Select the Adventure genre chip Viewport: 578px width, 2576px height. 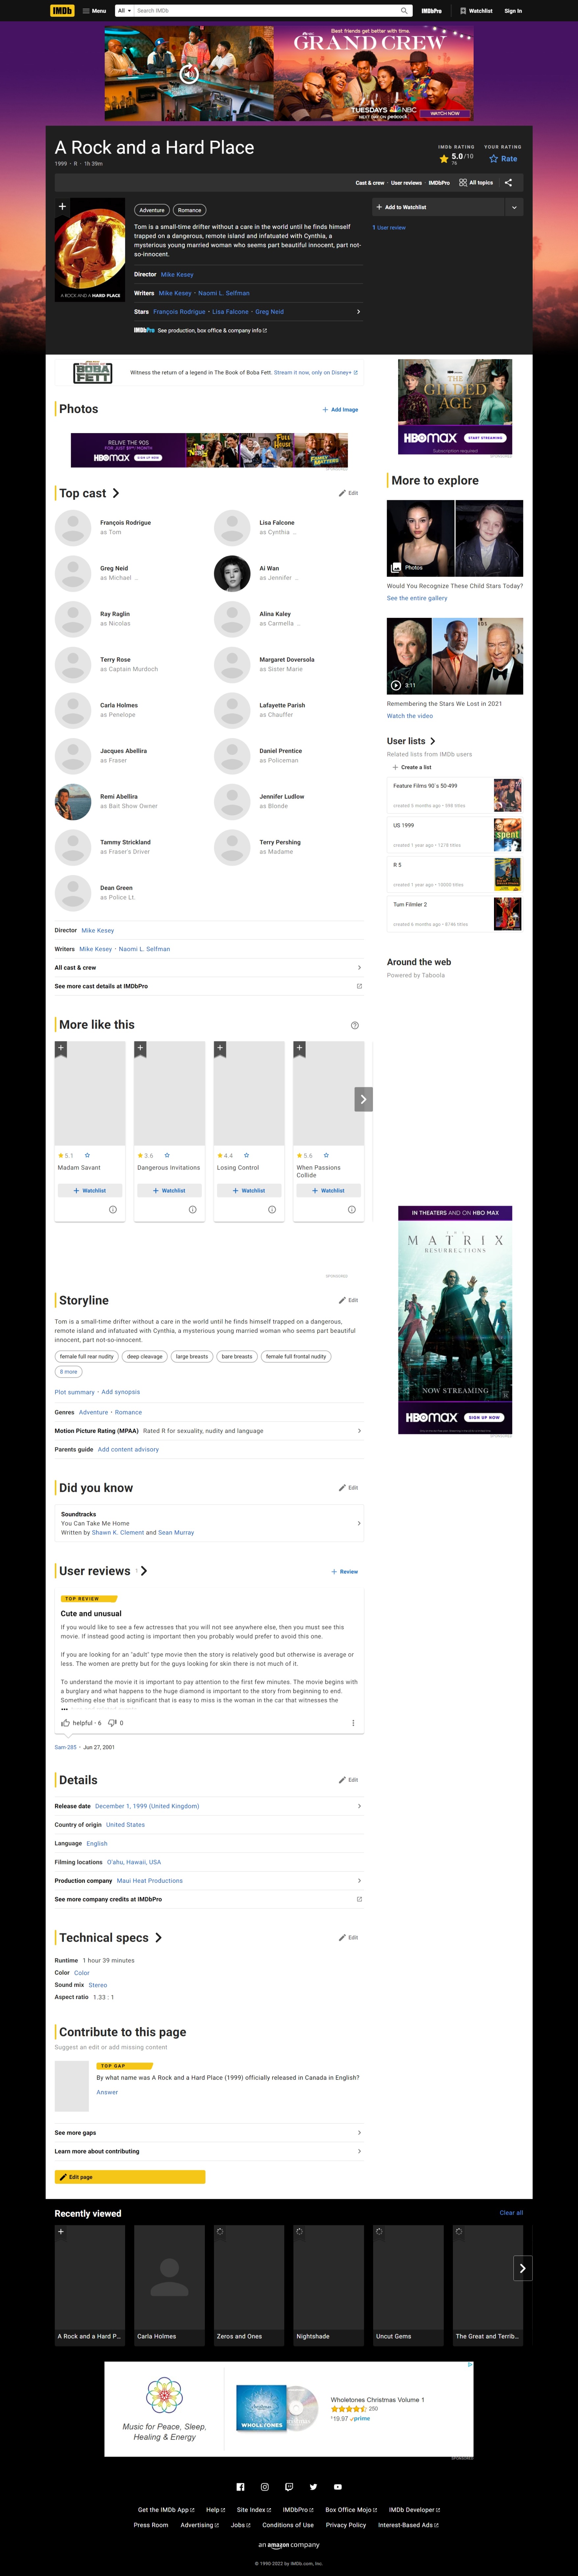coord(152,210)
